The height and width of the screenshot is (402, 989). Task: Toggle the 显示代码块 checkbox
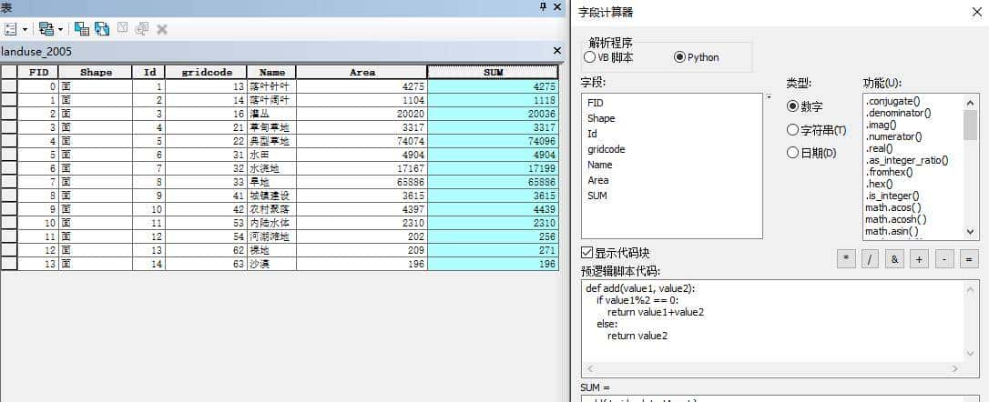[x=587, y=254]
